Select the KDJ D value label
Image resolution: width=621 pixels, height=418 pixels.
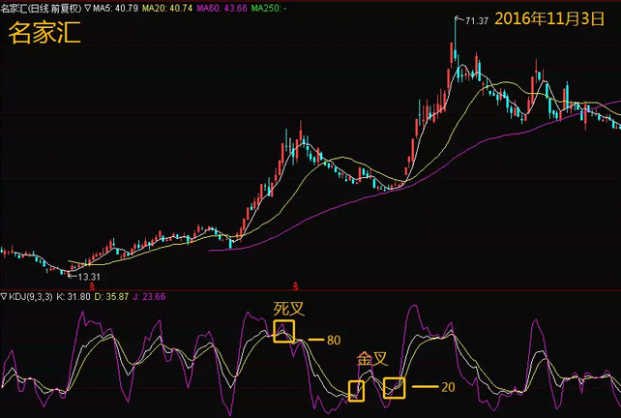pos(111,296)
